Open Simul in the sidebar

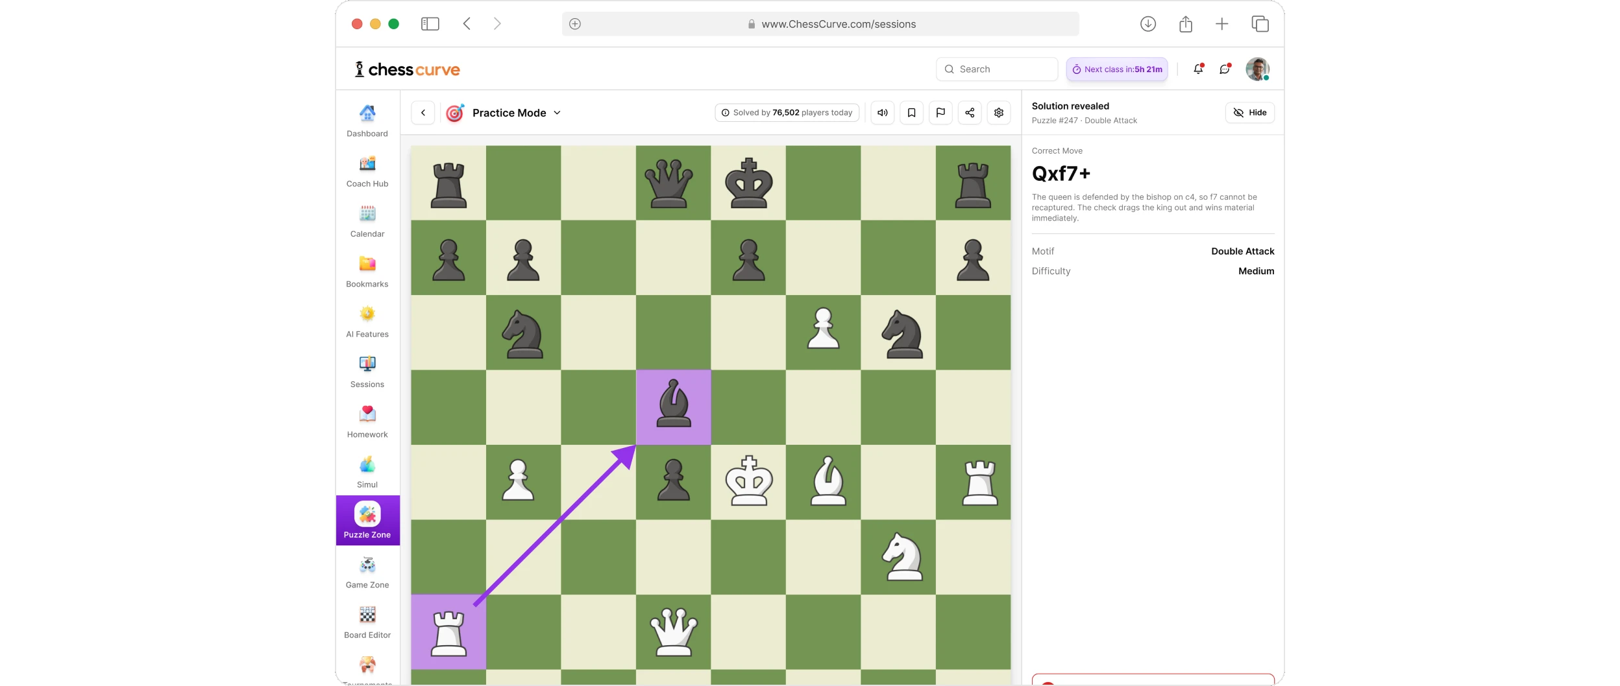click(x=367, y=472)
